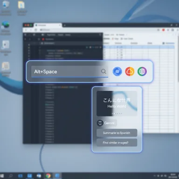Viewport: 179px width, 179px height.
Task: Open the blue circular sync app icon
Action: 117,71
